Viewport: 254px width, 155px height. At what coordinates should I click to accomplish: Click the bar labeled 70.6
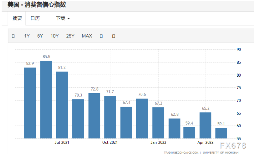click(x=142, y=119)
